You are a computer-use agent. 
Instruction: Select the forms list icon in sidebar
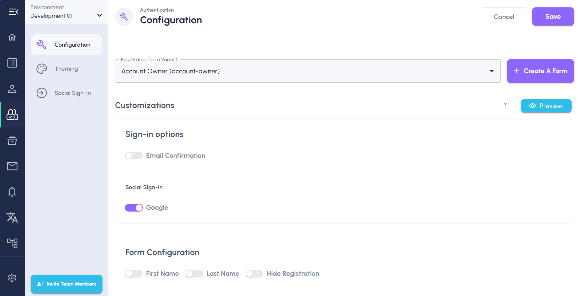coord(12,63)
